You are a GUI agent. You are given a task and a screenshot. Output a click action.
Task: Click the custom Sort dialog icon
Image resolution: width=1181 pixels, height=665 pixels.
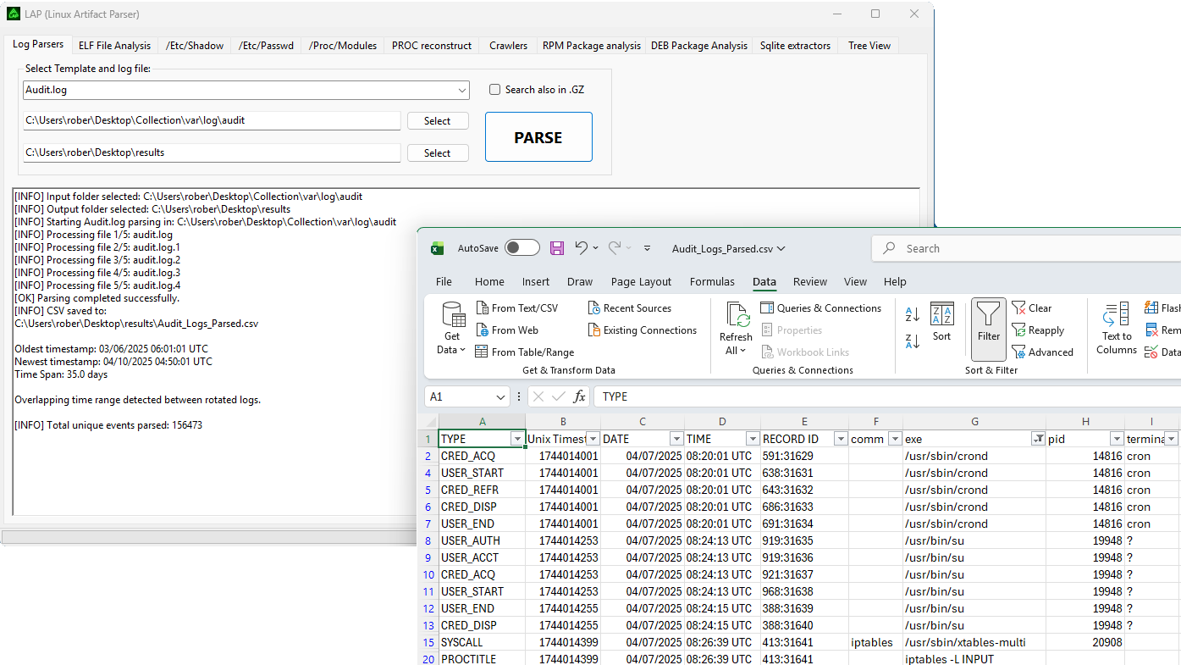941,314
